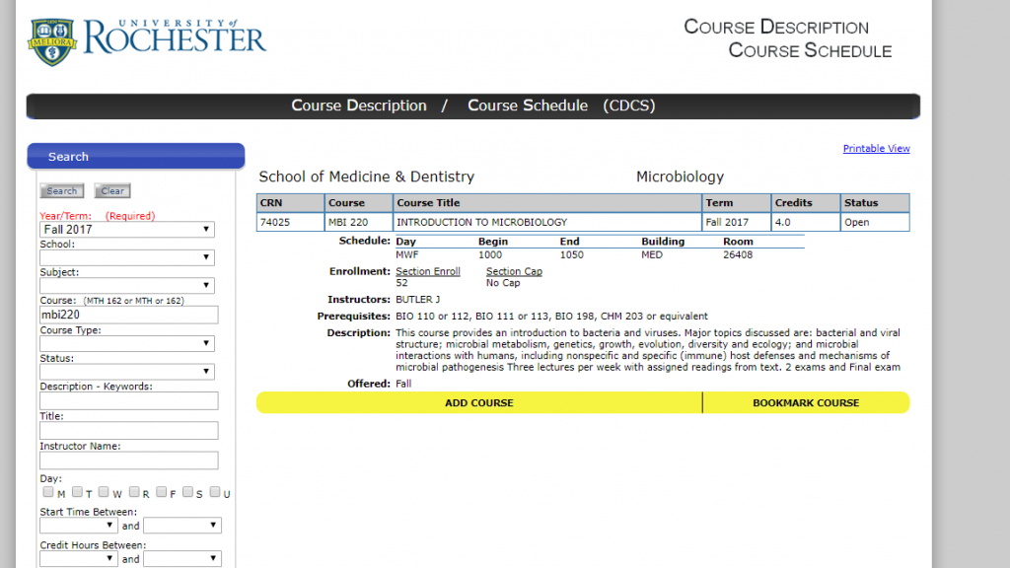Click the University of Rochester logo
This screenshot has width=1010, height=568.
[x=146, y=41]
